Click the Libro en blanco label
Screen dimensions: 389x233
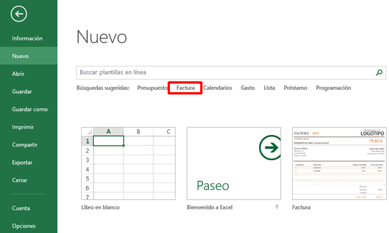pyautogui.click(x=100, y=207)
